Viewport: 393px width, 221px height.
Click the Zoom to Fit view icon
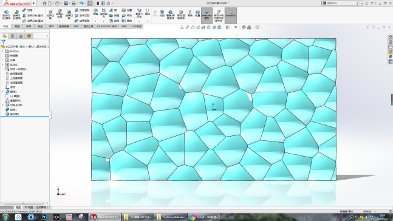click(x=187, y=27)
